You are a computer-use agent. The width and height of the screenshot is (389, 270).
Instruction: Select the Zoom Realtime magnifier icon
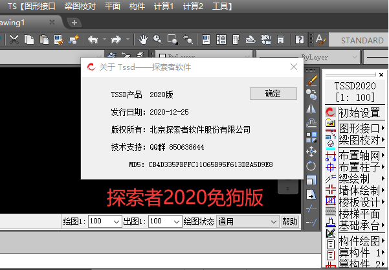click(x=157, y=39)
